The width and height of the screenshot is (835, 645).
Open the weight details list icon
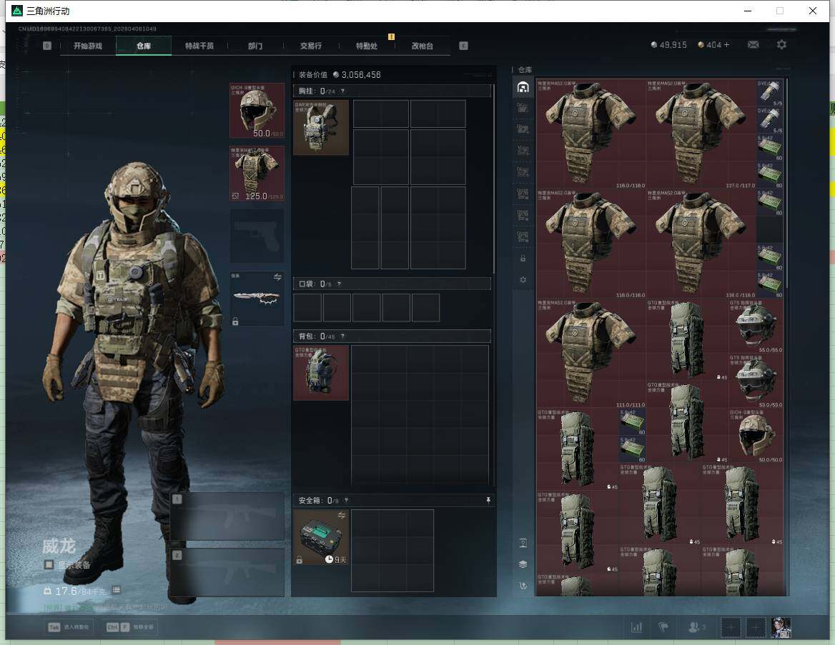[116, 590]
